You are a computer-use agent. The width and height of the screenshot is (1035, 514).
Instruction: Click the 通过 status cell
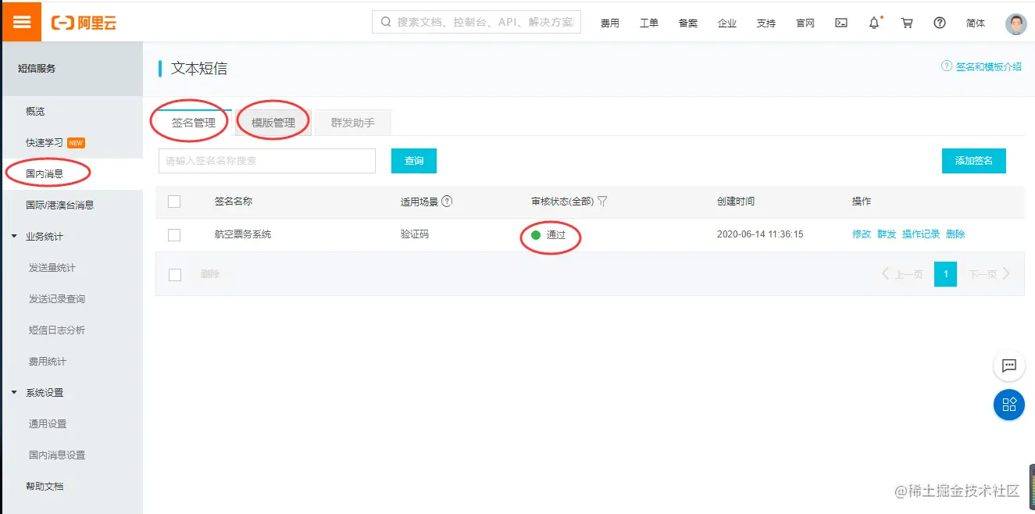(548, 235)
